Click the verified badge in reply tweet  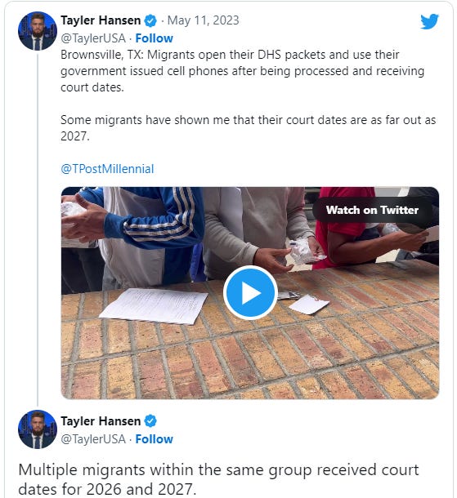(x=150, y=421)
